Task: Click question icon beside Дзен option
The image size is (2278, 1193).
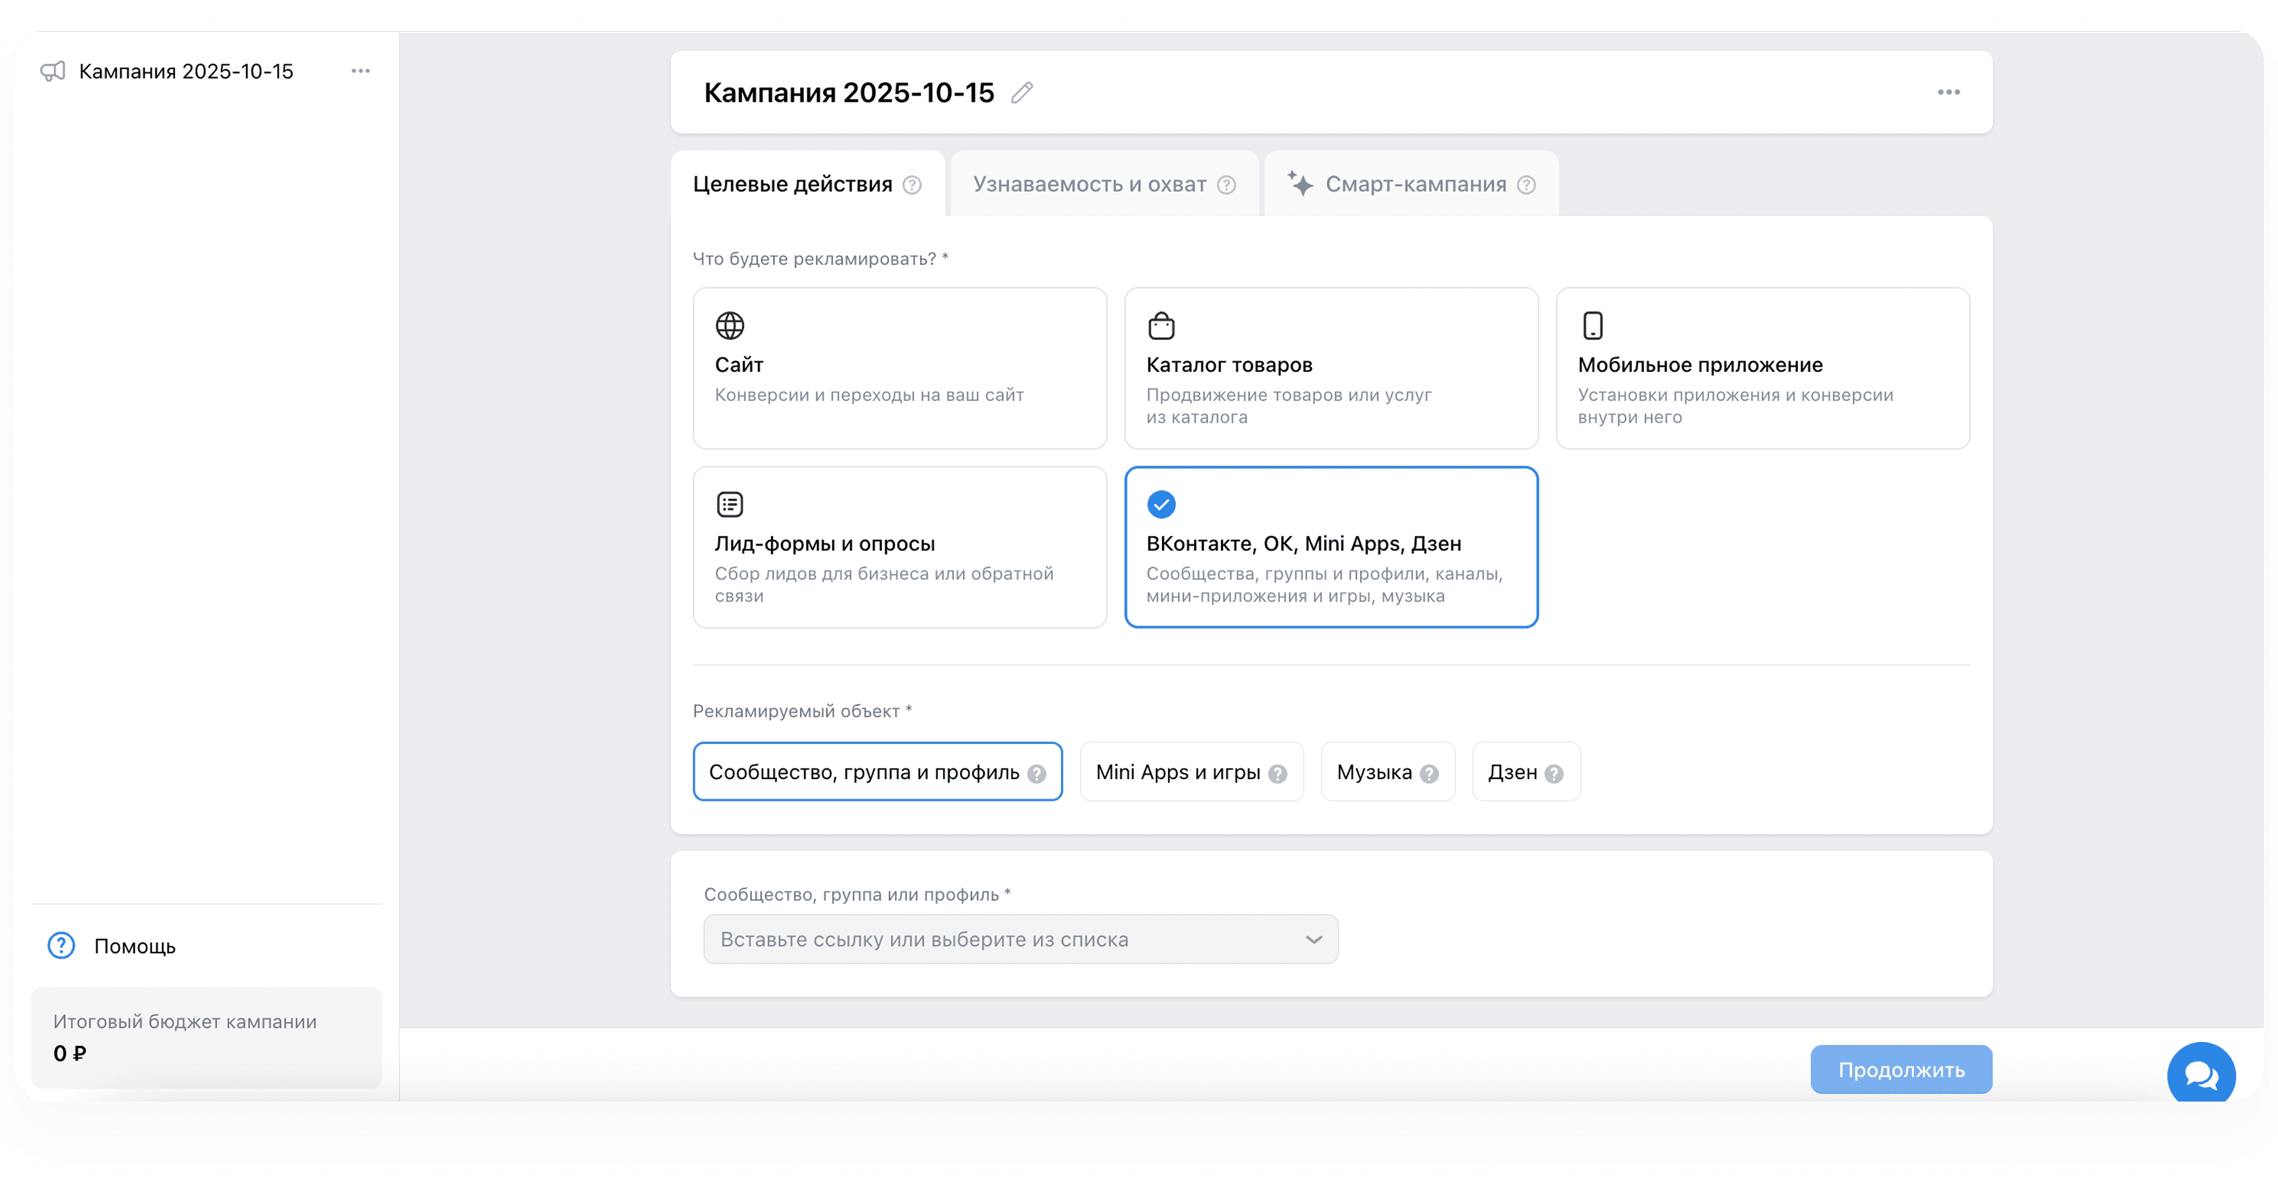Action: pyautogui.click(x=1554, y=774)
